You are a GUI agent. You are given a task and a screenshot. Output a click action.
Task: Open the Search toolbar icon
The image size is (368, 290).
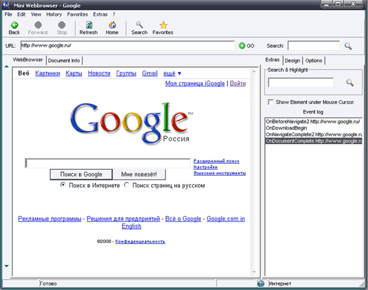tap(139, 25)
